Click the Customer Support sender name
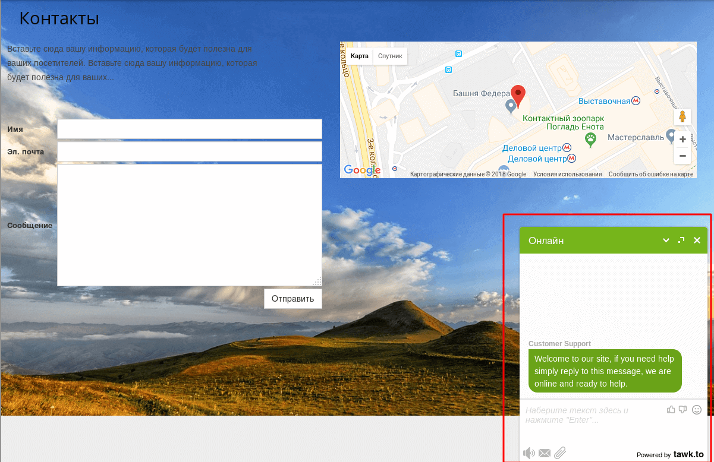 (x=559, y=344)
